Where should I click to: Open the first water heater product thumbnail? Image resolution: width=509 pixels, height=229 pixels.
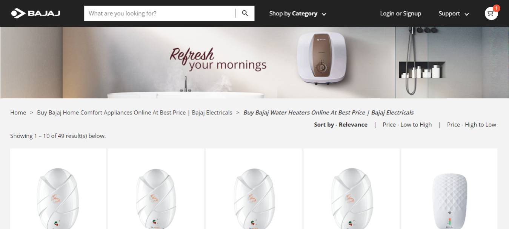point(58,189)
